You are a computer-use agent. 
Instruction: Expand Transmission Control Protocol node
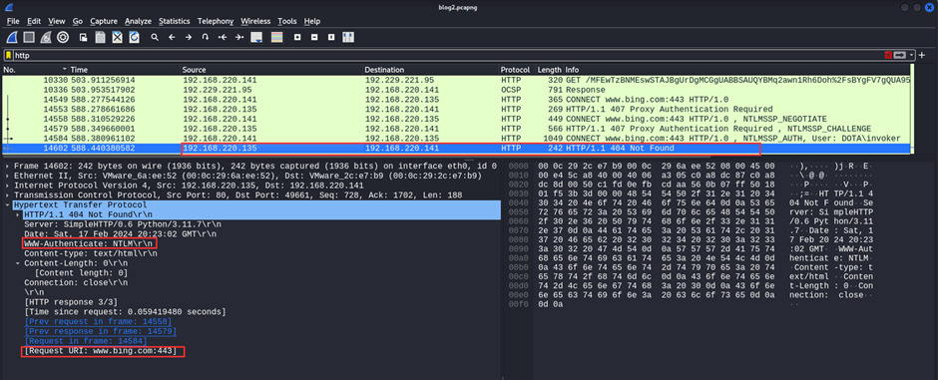click(x=7, y=194)
